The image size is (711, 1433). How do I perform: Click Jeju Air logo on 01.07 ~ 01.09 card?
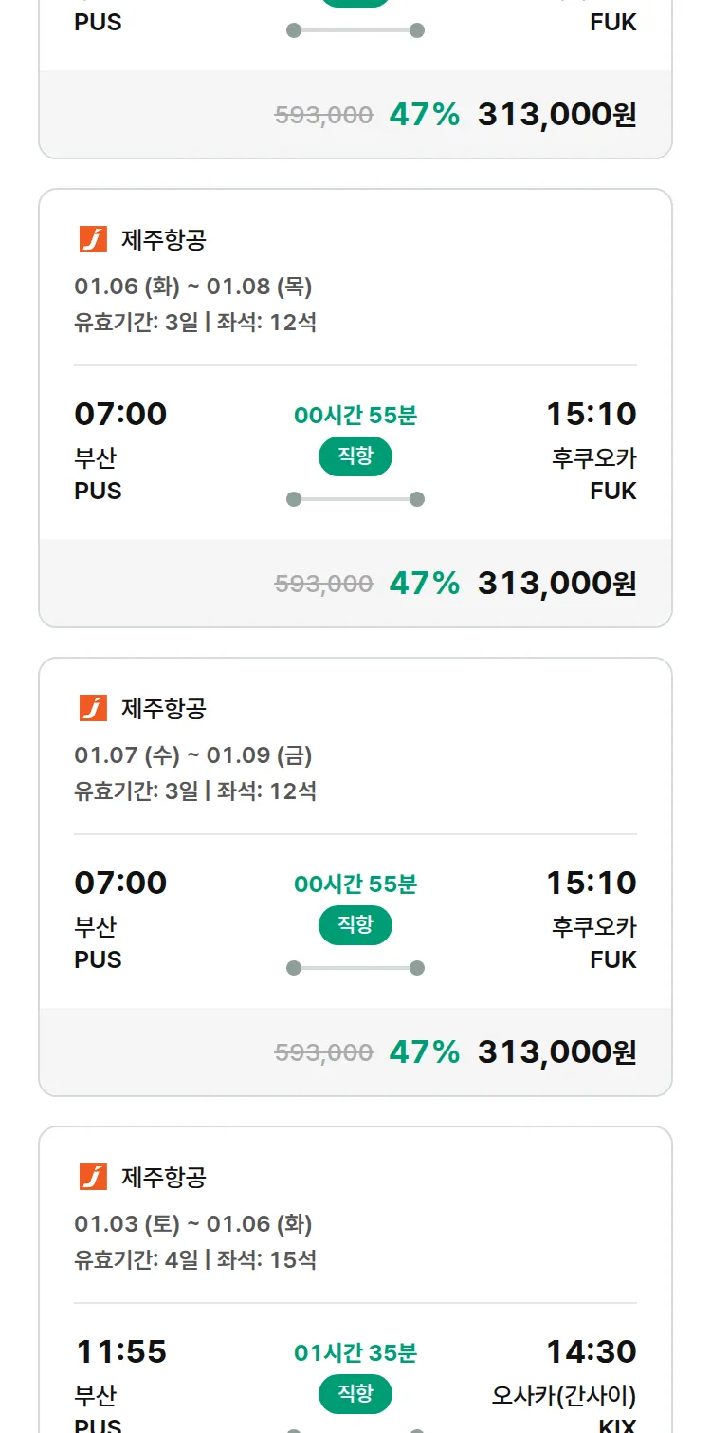pyautogui.click(x=93, y=708)
